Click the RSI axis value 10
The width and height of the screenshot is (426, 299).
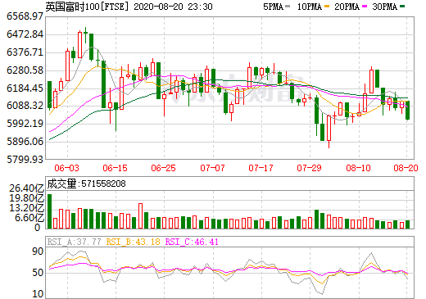tap(38, 294)
